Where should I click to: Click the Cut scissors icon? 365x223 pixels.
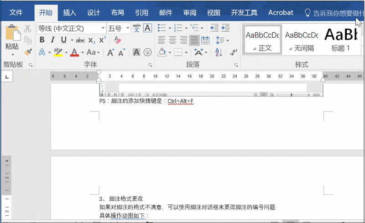(x=28, y=28)
